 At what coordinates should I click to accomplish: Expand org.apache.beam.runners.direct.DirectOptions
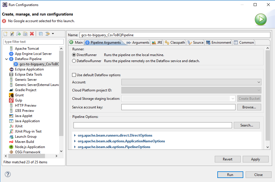[75, 135]
